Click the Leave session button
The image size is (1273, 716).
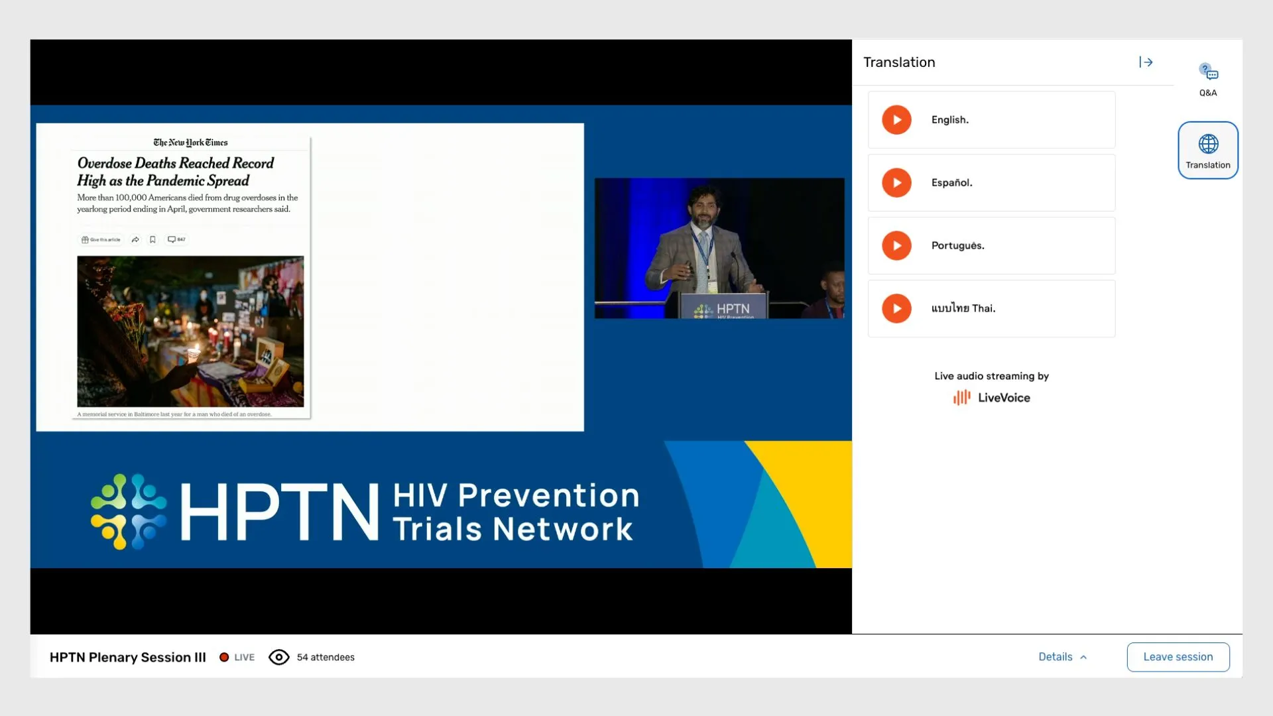[1178, 657]
